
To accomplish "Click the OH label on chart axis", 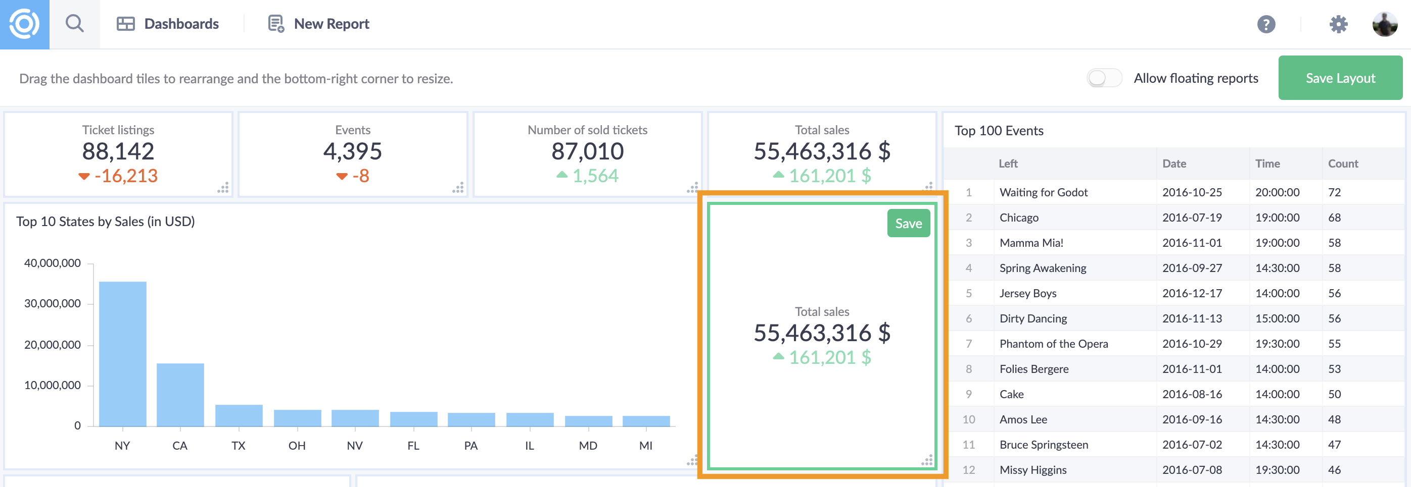I will tap(296, 446).
